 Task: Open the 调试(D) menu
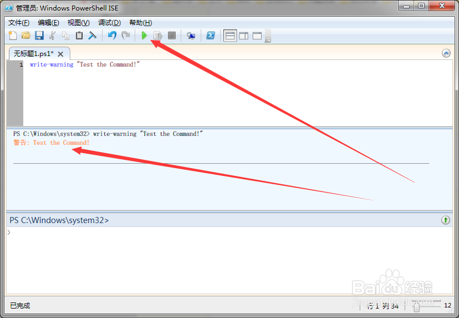(109, 23)
